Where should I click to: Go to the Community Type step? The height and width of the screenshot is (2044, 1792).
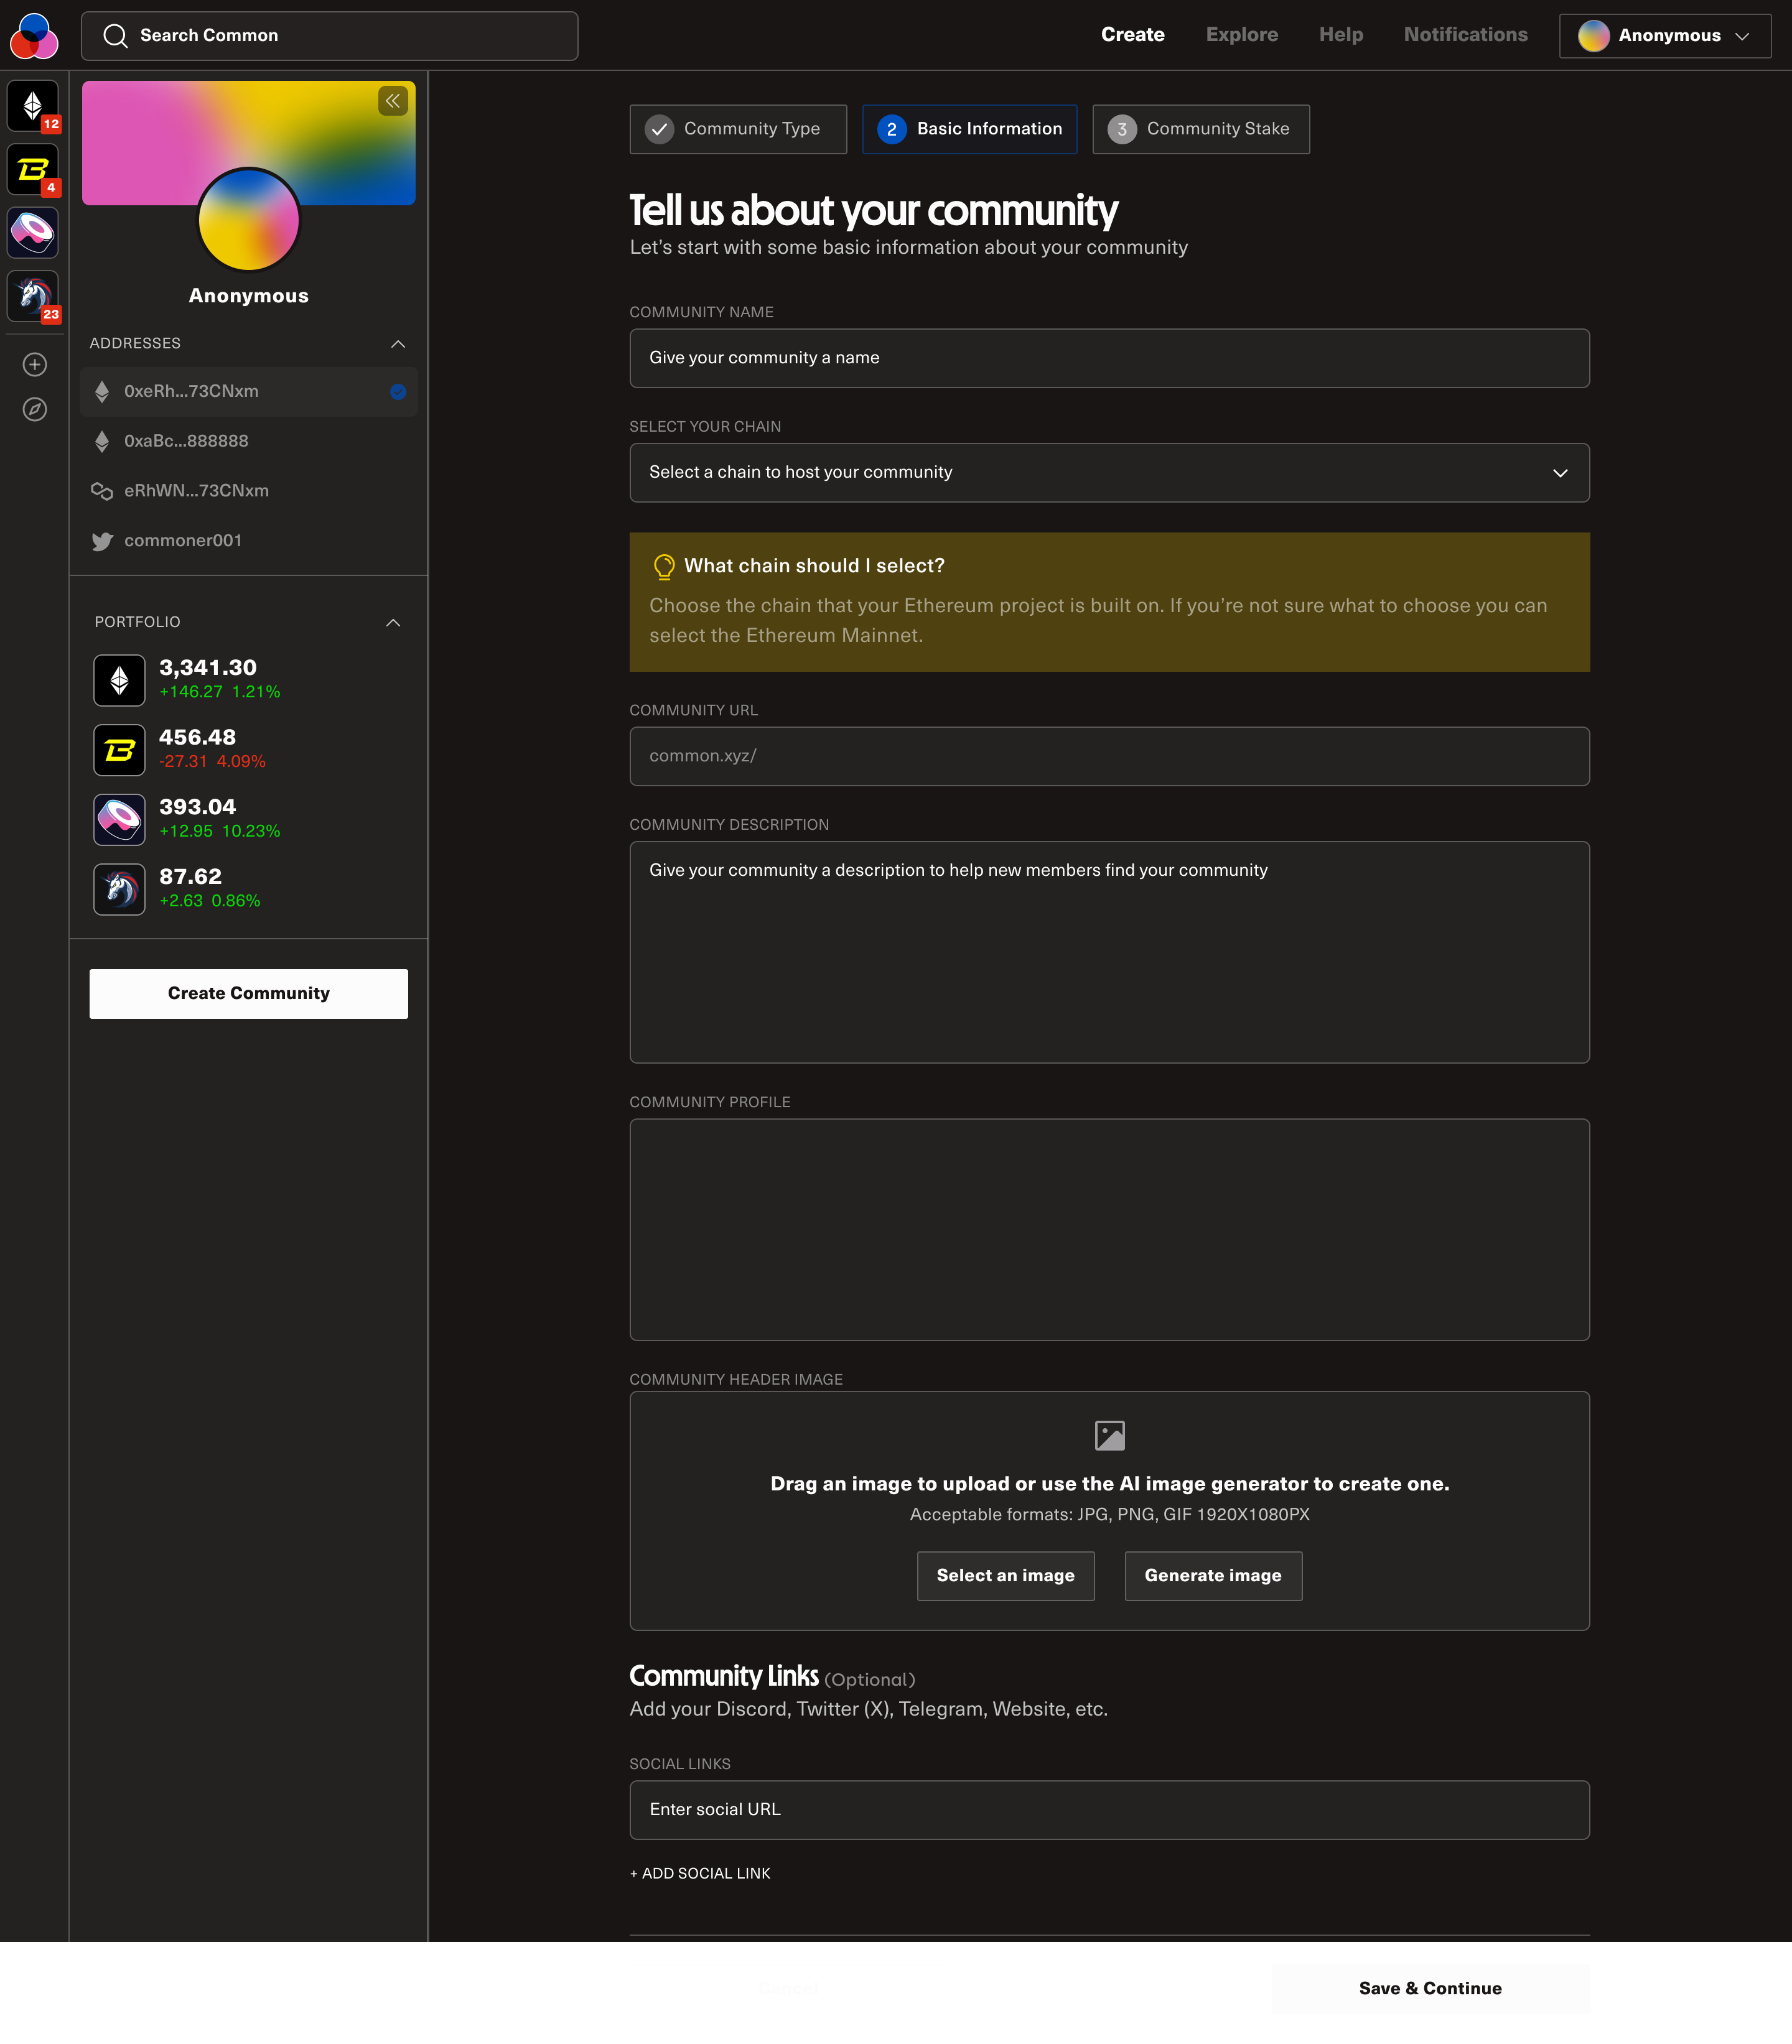[x=738, y=129]
